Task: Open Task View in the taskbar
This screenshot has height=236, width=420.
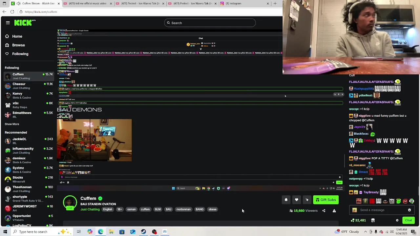Action: (79, 232)
